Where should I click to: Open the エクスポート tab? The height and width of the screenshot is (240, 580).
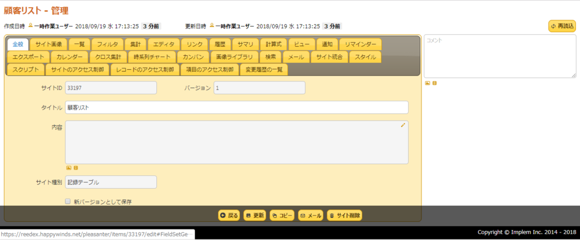tap(29, 57)
